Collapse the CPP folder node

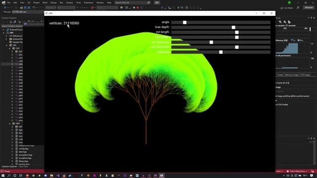point(9,48)
